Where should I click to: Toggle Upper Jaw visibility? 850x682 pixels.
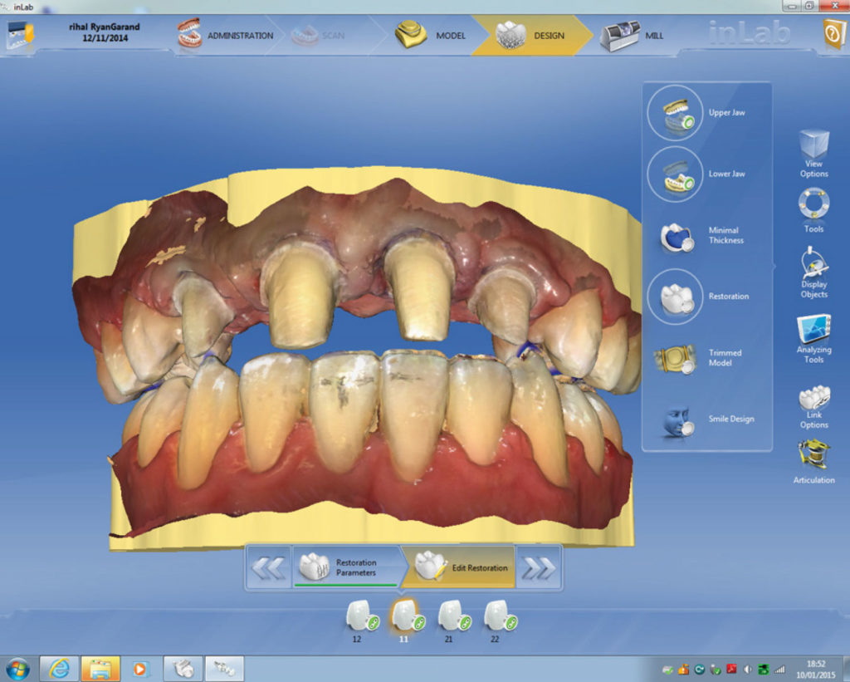(x=675, y=113)
